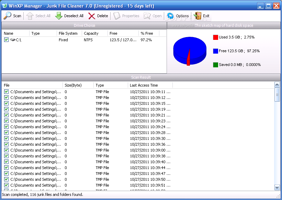Click the Options gear icon
Image resolution: width=282 pixels, height=200 pixels.
tap(170, 16)
